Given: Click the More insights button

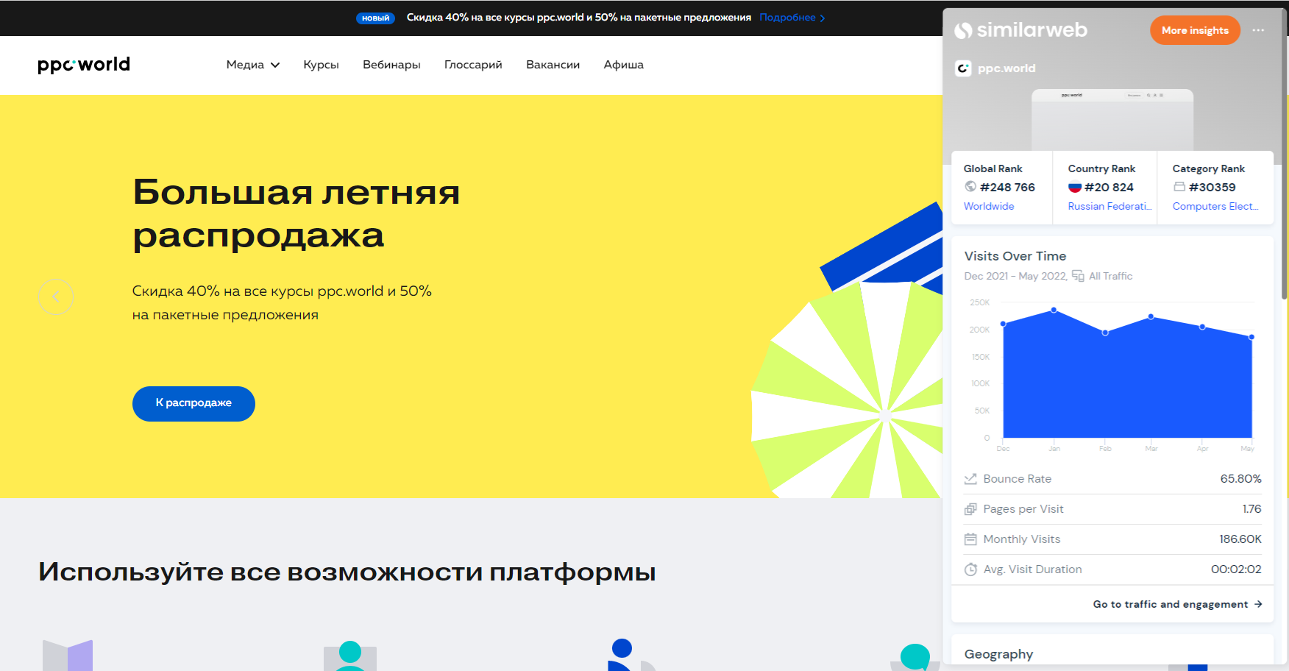Looking at the screenshot, I should pyautogui.click(x=1195, y=30).
